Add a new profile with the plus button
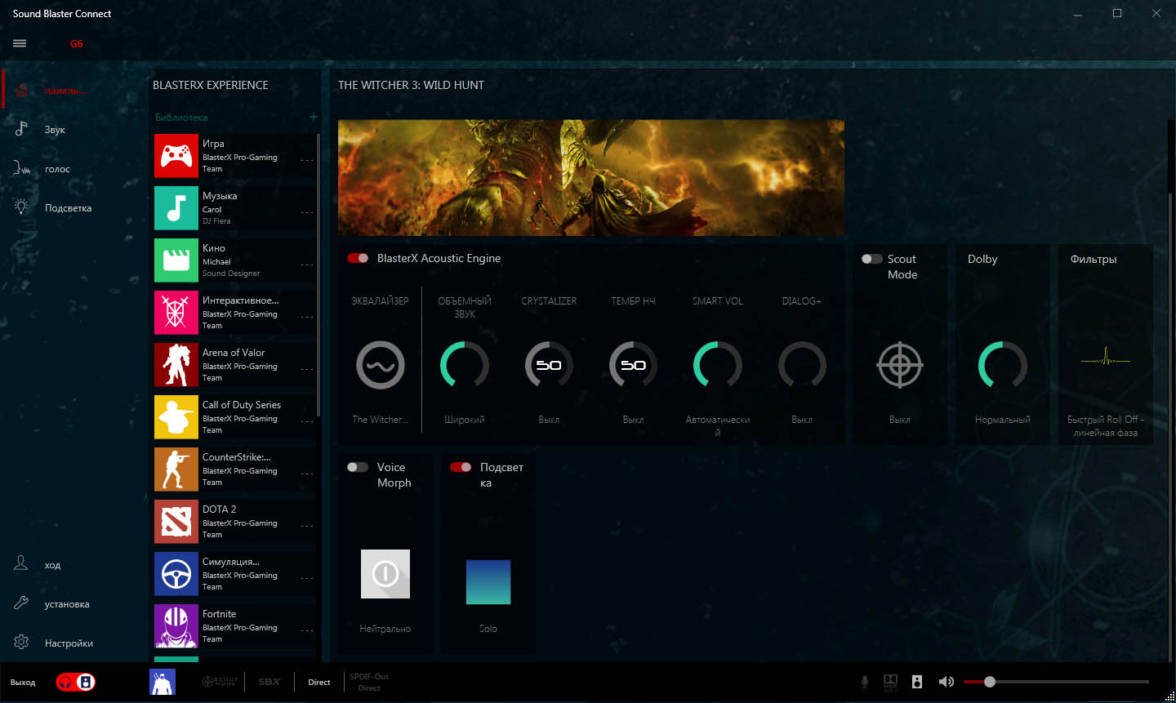Viewport: 1176px width, 703px height. point(313,117)
